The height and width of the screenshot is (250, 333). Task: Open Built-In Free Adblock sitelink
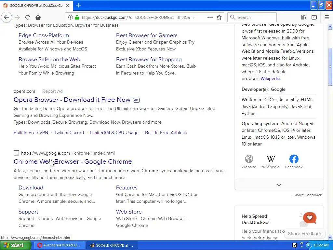(166, 132)
